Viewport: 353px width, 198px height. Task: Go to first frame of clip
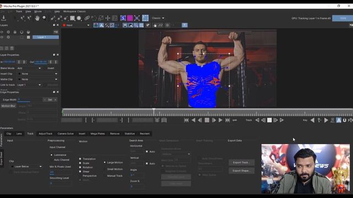(x=186, y=120)
